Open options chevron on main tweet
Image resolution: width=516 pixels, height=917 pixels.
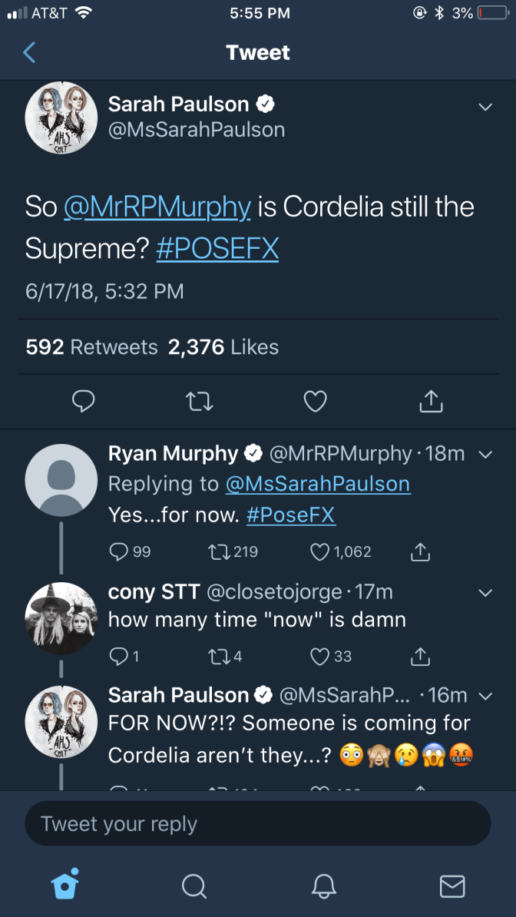485,108
